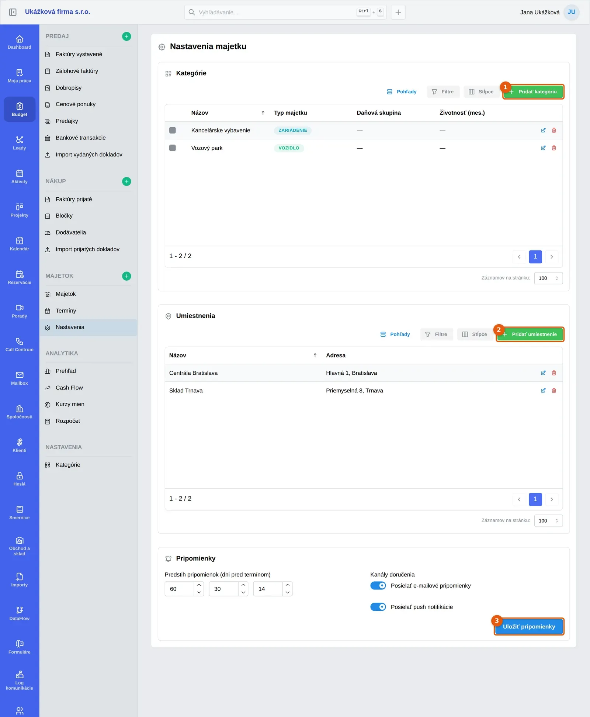Increase the 60 days reminder value
Screen dimensions: 590x717
coord(199,585)
